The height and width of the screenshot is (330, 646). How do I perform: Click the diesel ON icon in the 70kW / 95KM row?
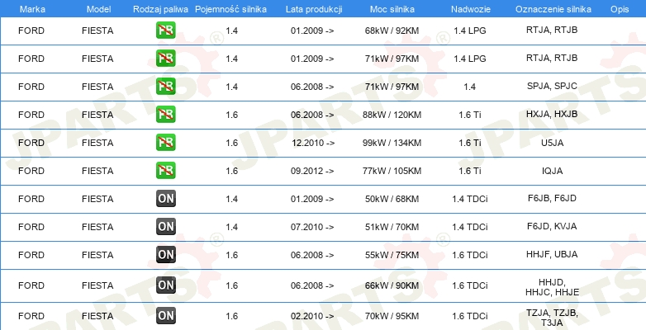click(165, 316)
